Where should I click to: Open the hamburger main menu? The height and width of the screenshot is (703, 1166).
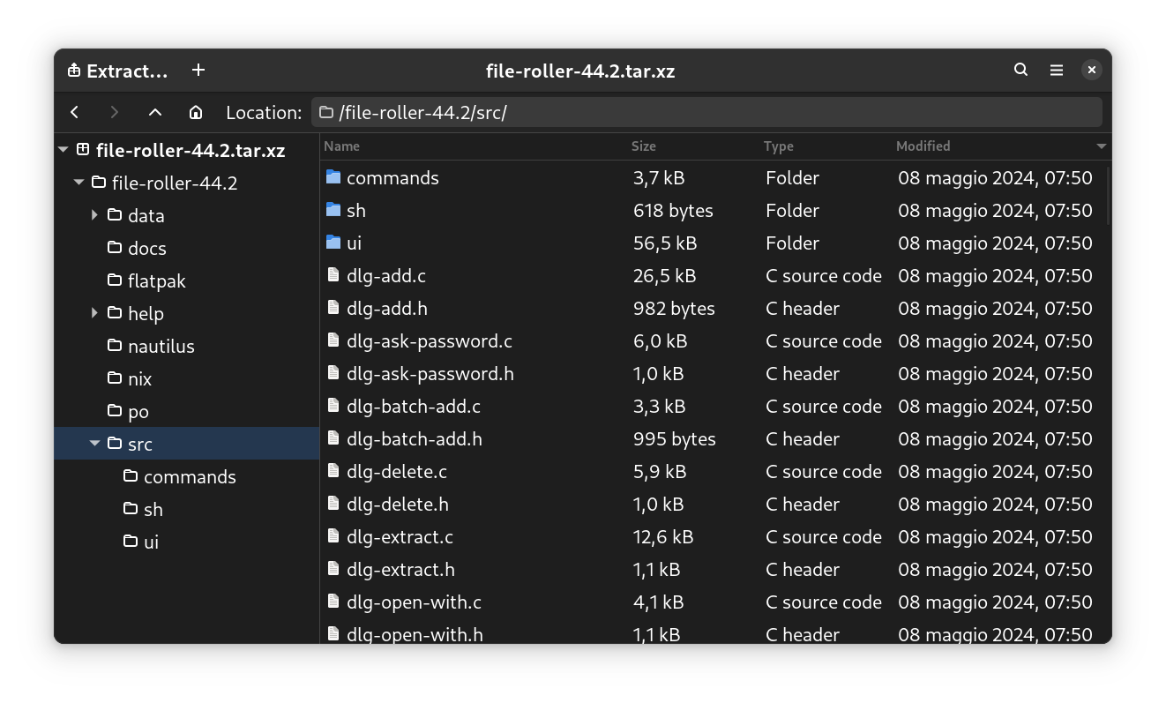[1056, 70]
